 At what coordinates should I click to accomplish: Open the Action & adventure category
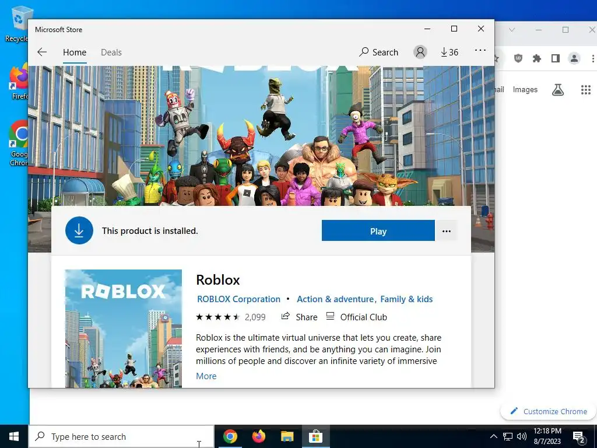tap(335, 299)
